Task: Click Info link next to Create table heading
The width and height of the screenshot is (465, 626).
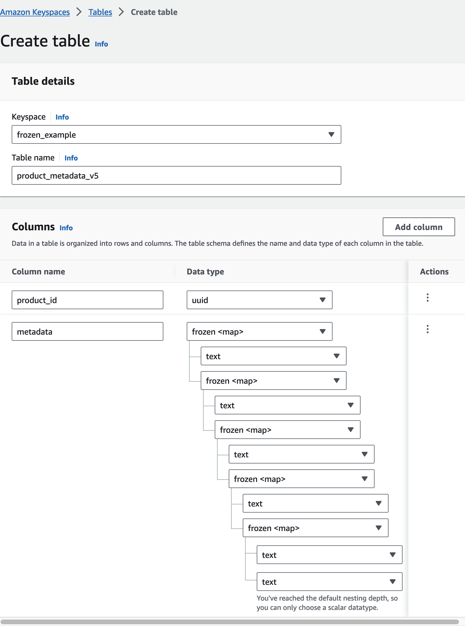Action: (x=101, y=44)
